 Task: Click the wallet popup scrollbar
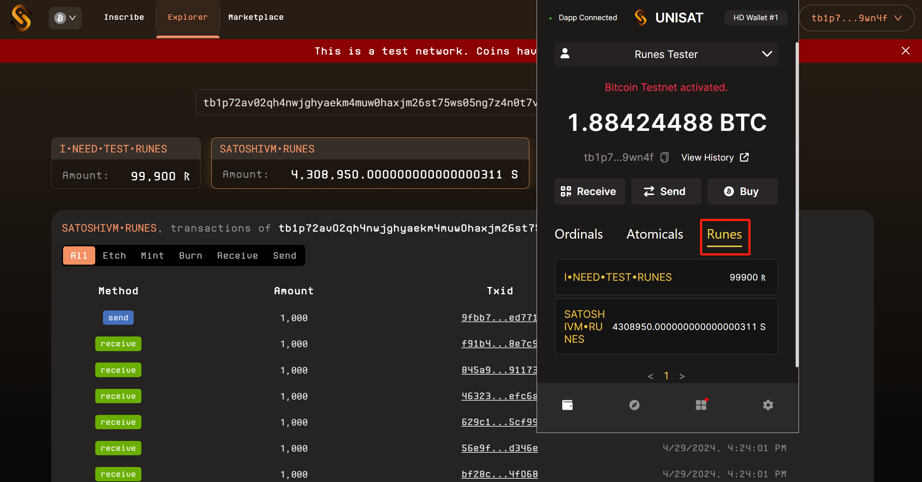click(x=796, y=205)
